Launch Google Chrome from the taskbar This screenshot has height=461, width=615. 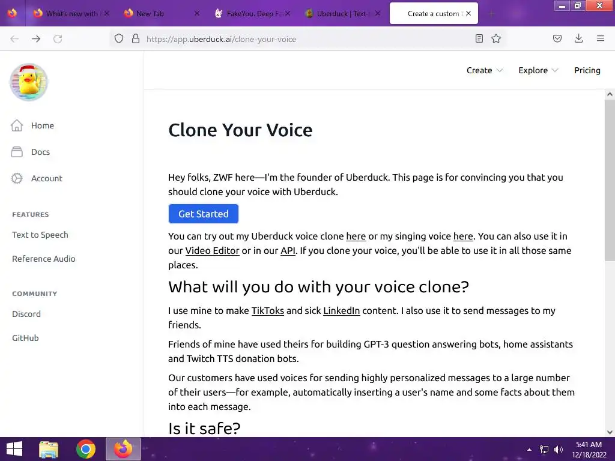86,449
